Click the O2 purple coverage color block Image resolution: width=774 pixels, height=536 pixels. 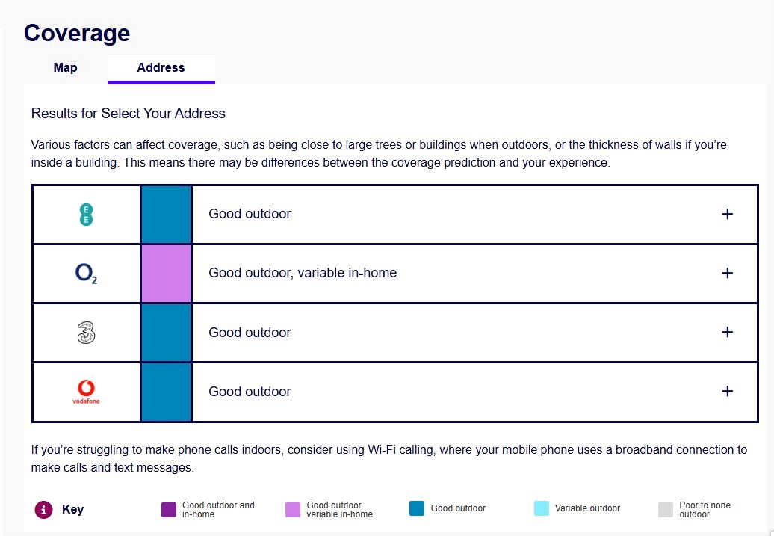[166, 274]
